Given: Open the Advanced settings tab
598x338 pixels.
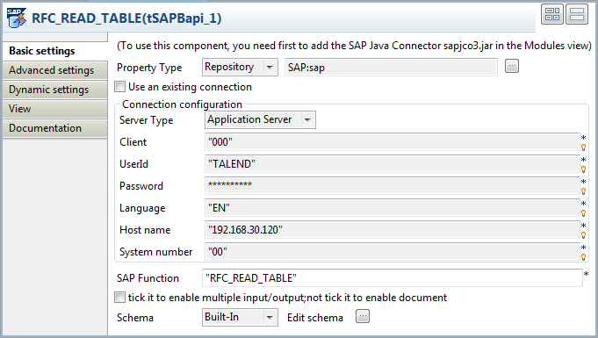Looking at the screenshot, I should [x=55, y=70].
